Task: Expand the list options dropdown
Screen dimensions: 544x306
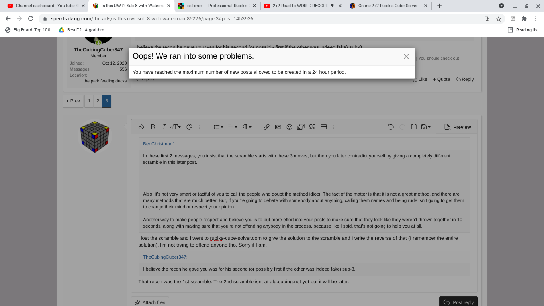Action: tap(219, 127)
